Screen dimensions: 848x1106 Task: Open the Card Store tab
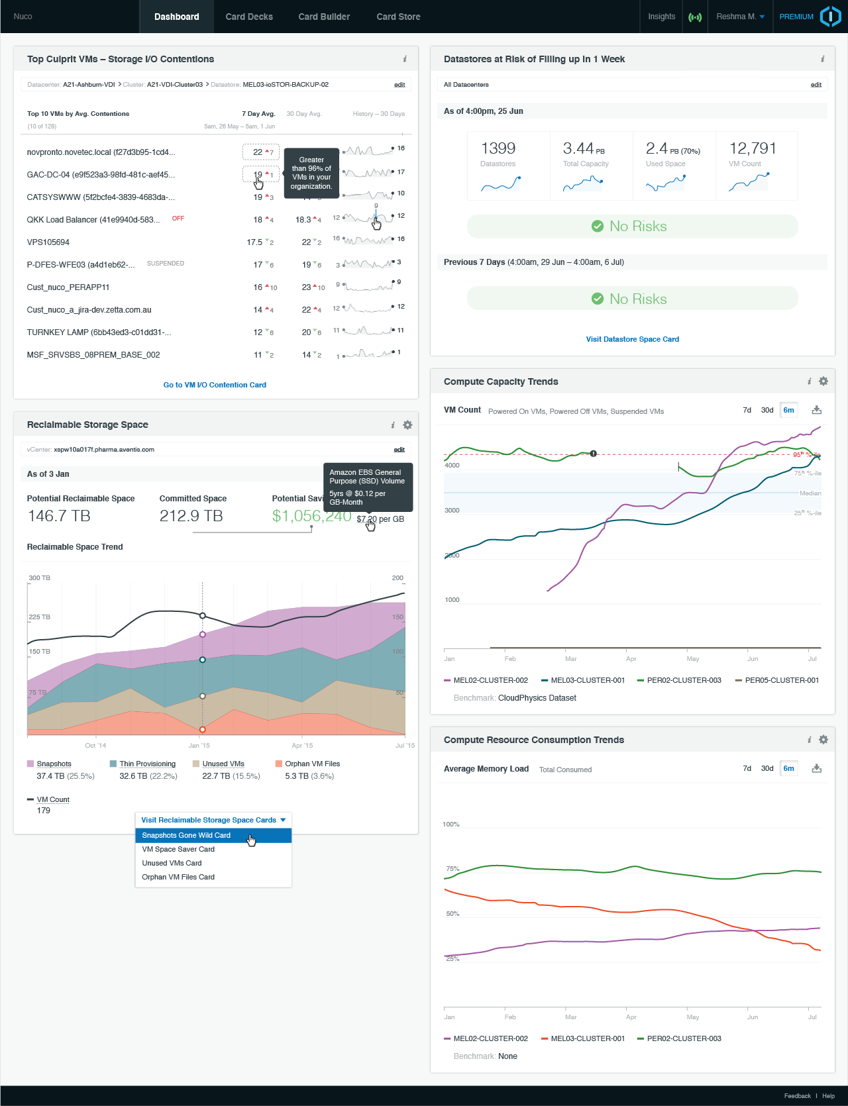398,17
